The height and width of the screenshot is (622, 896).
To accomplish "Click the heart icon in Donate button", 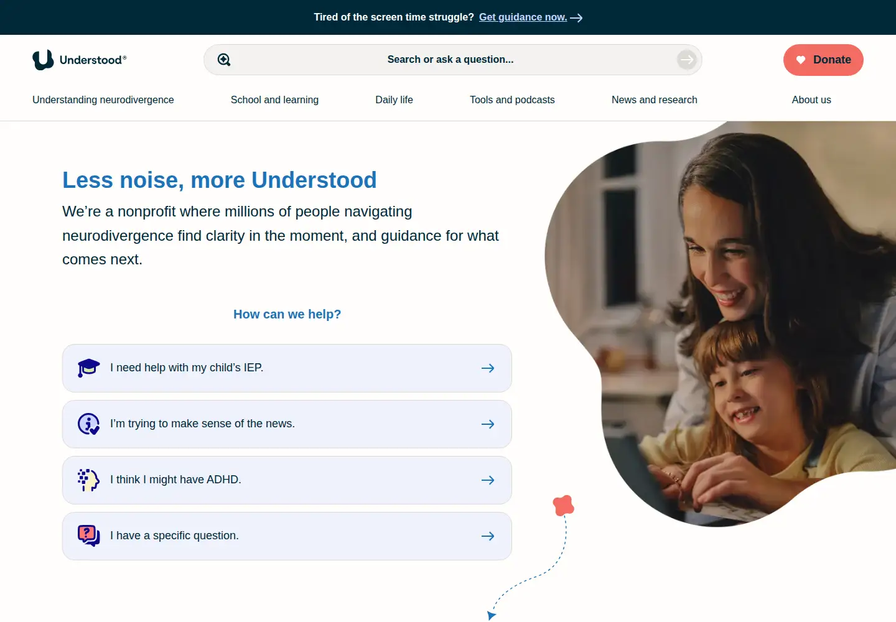I will (801, 60).
